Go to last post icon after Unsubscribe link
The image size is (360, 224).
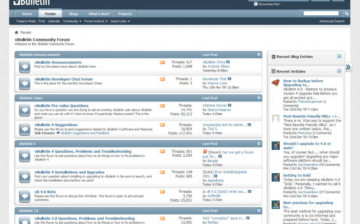tap(249, 125)
